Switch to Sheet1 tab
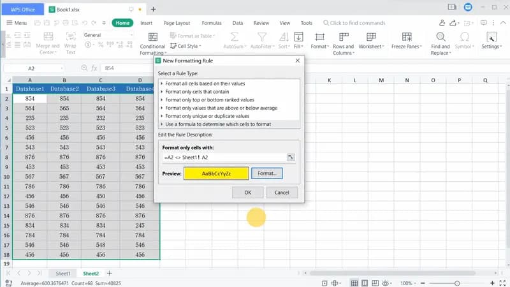 tap(62, 274)
